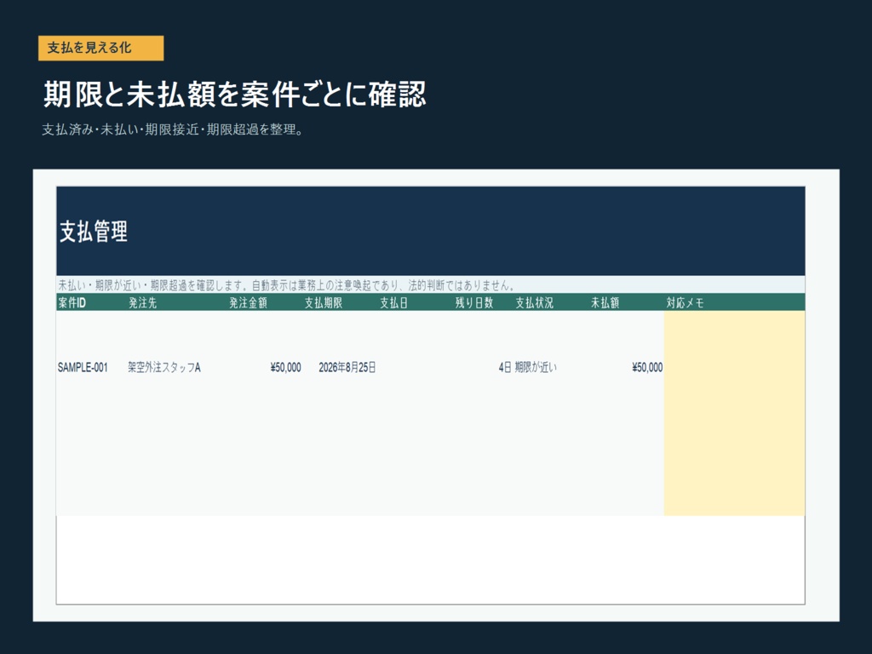Screen dimensions: 872x654
Task: Select the 未払額 column header
Action: [x=605, y=302]
